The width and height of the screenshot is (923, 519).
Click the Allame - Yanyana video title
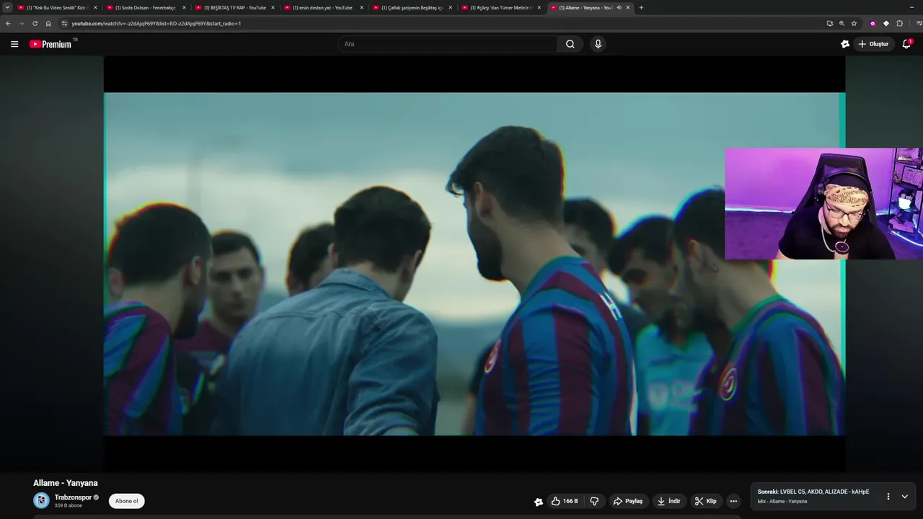pyautogui.click(x=65, y=483)
